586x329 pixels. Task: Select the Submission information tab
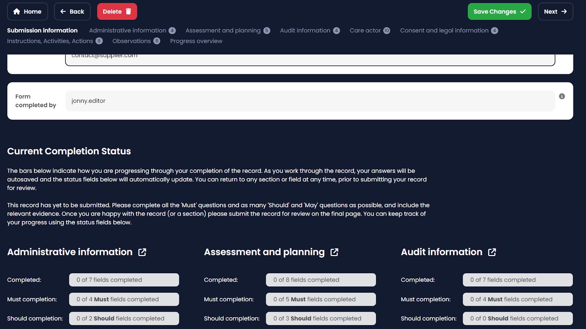[x=42, y=30]
